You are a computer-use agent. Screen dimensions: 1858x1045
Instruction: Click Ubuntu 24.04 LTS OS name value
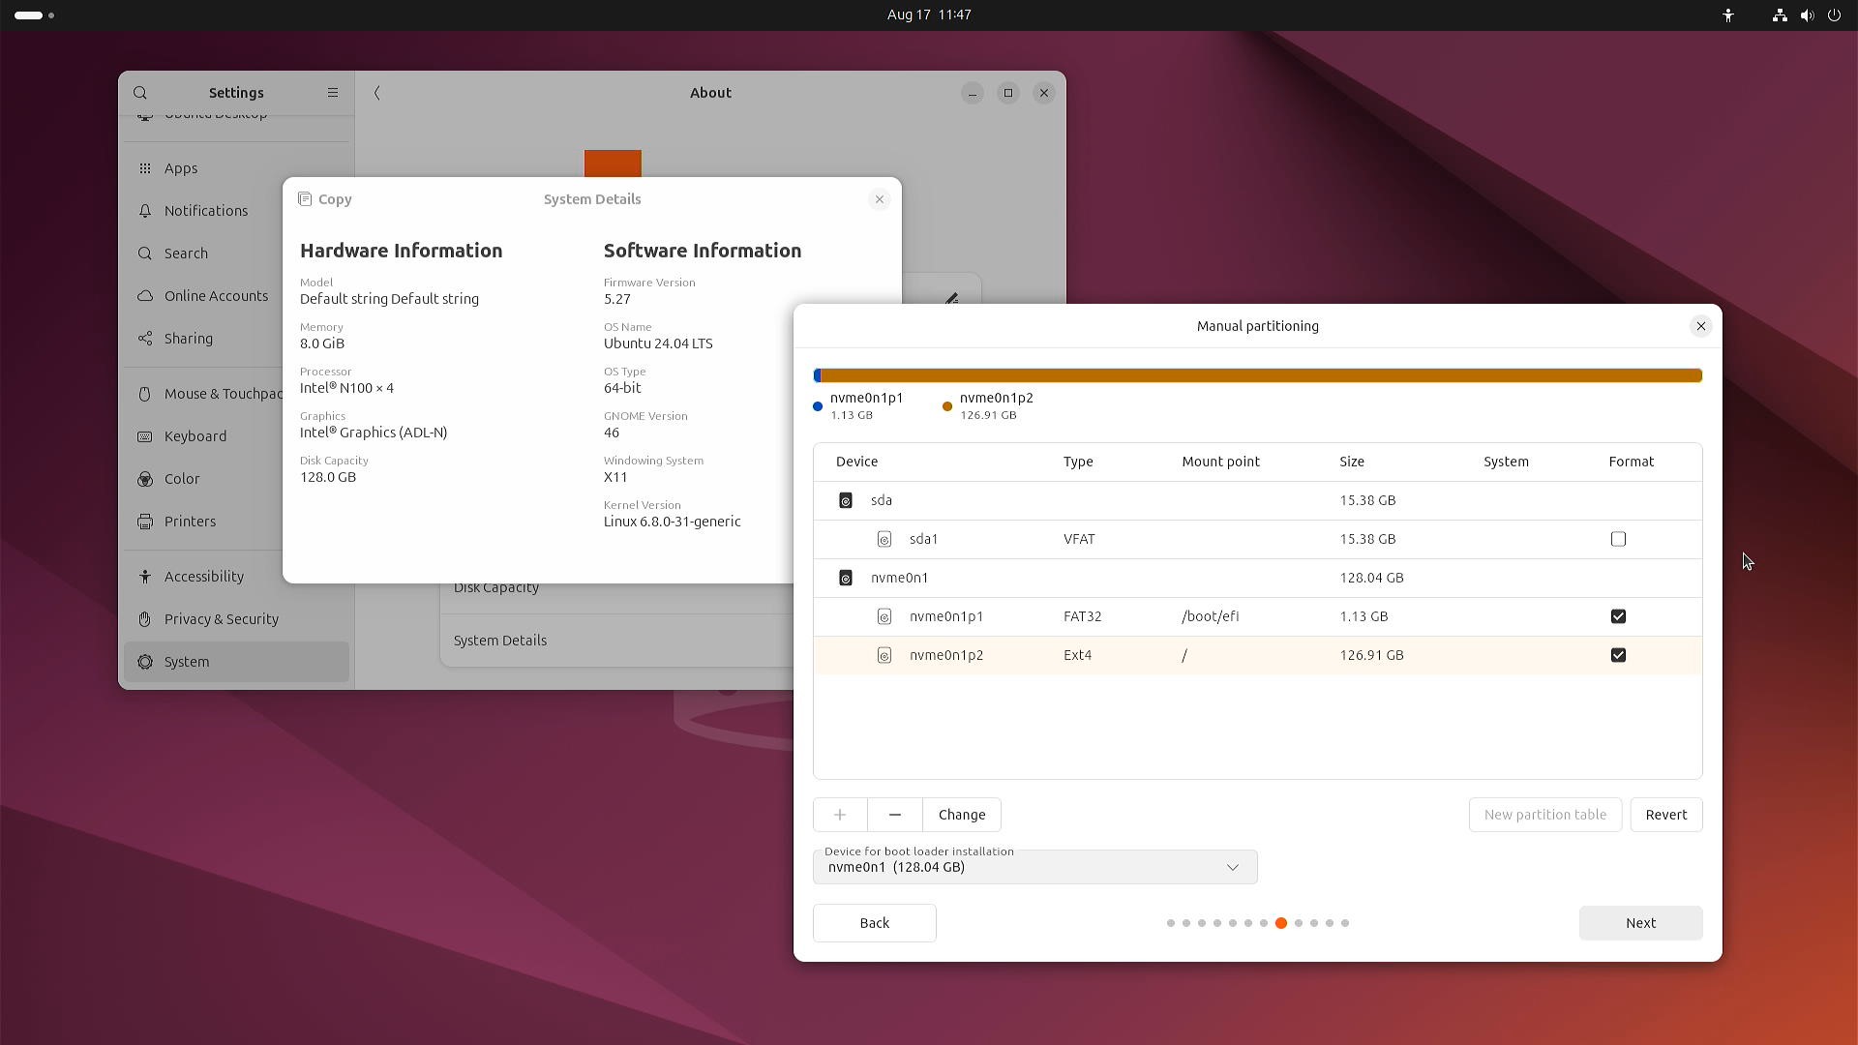point(658,343)
